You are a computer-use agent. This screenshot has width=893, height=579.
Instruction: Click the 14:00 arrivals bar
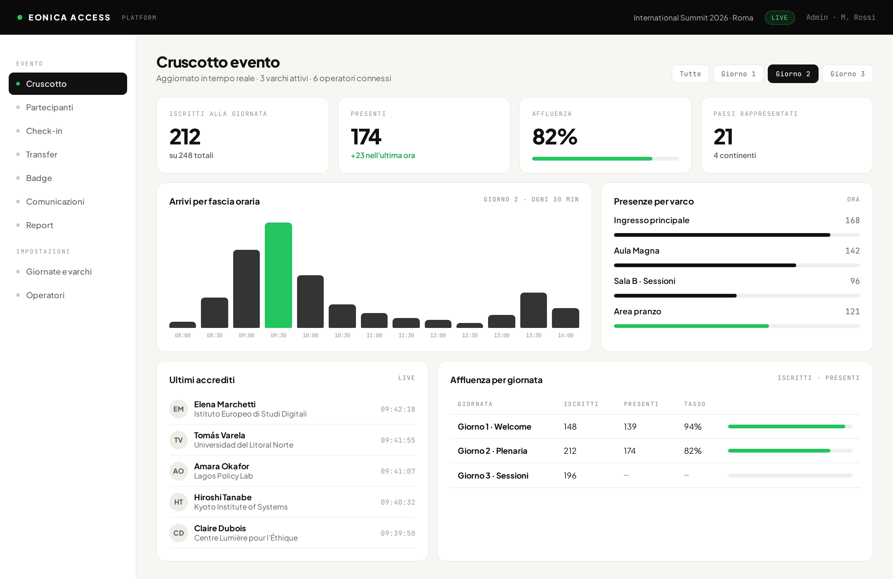point(566,318)
